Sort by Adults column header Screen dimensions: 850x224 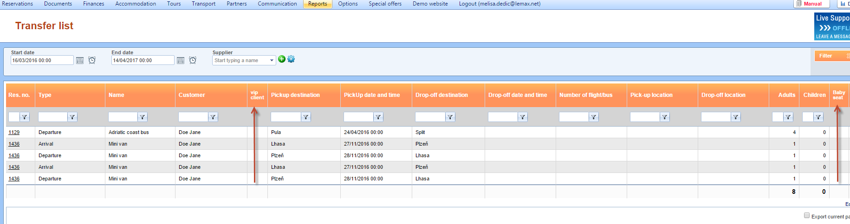coord(787,95)
